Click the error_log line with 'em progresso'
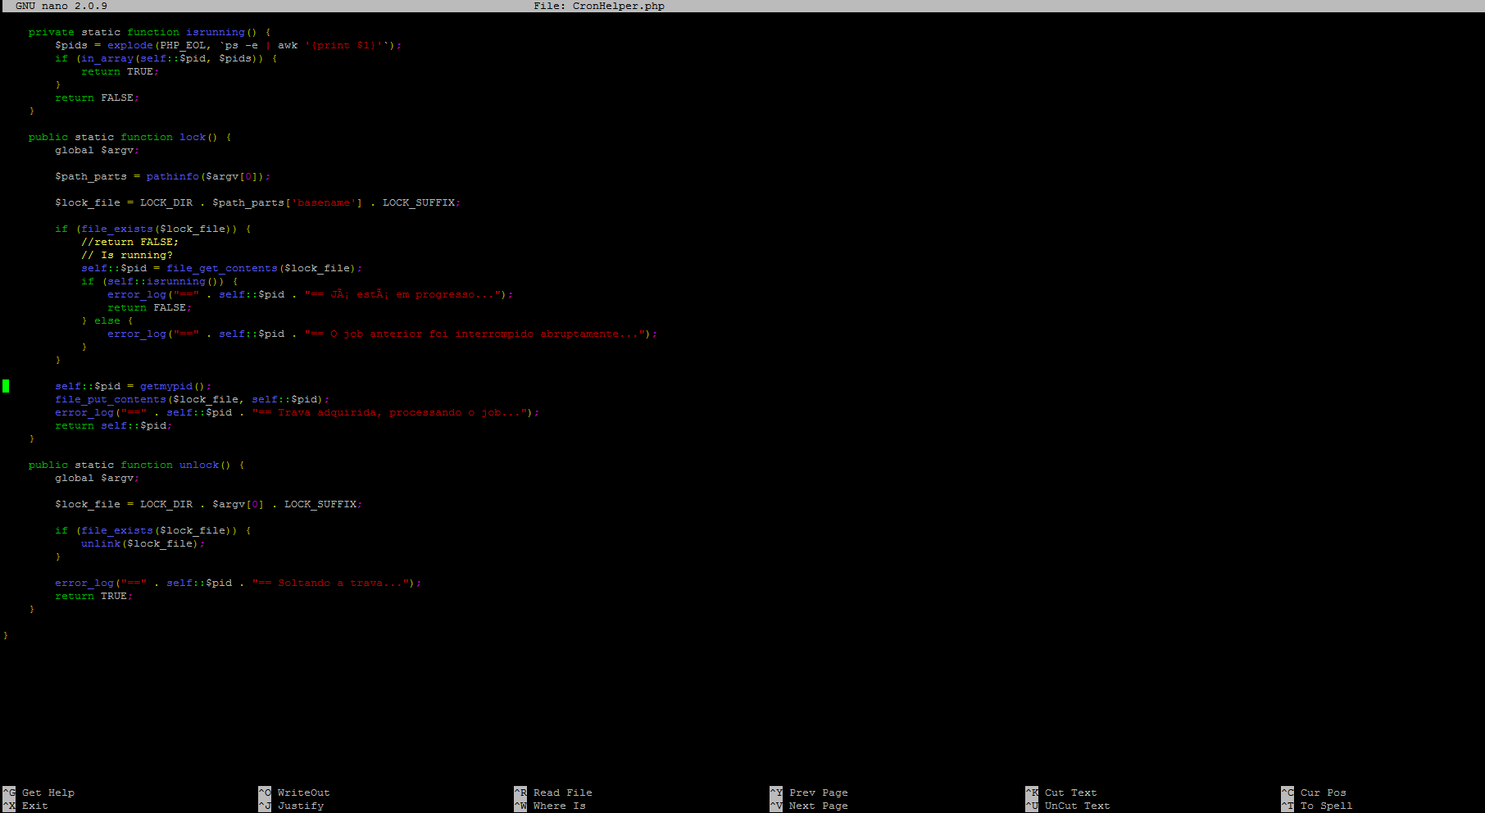Screen dimensions: 1485x813 (x=311, y=294)
